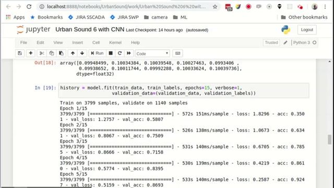This screenshot has height=188, width=334.
Task: Restart the kernel
Action: click(120, 53)
